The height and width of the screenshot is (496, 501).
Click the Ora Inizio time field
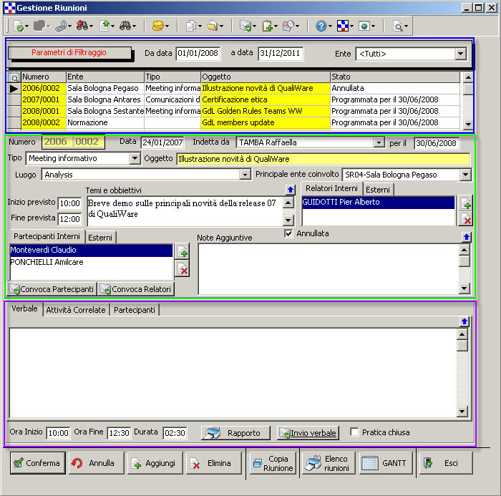pos(57,433)
